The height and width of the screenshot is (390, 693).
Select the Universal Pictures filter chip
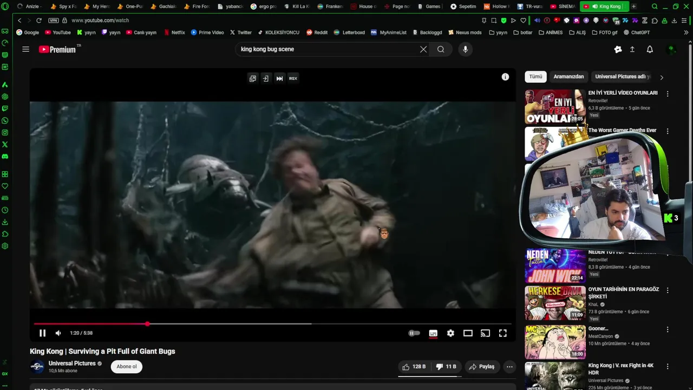[623, 77]
